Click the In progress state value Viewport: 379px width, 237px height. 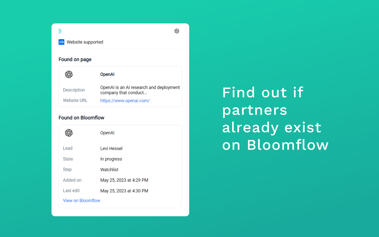(x=111, y=159)
